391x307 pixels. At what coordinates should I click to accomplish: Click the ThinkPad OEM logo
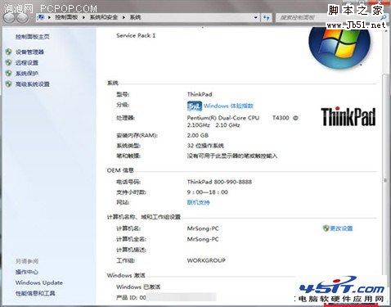(x=348, y=117)
